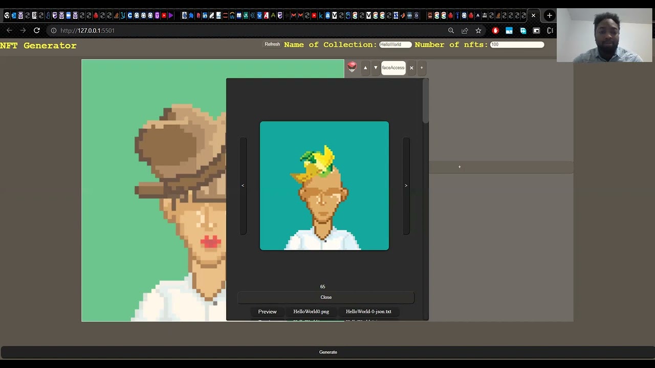Click the zoom magnifier icon in address bar

pyautogui.click(x=451, y=31)
